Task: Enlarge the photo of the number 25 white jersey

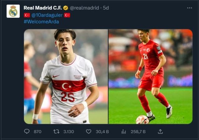Action: tap(66, 76)
